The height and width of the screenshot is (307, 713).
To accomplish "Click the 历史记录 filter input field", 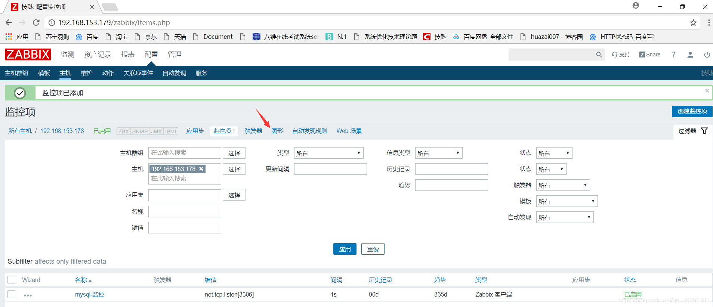I will pyautogui.click(x=451, y=169).
